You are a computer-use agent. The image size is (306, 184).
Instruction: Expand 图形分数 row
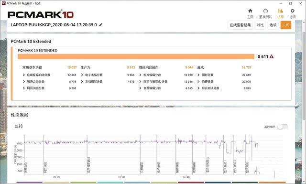tap(198, 75)
